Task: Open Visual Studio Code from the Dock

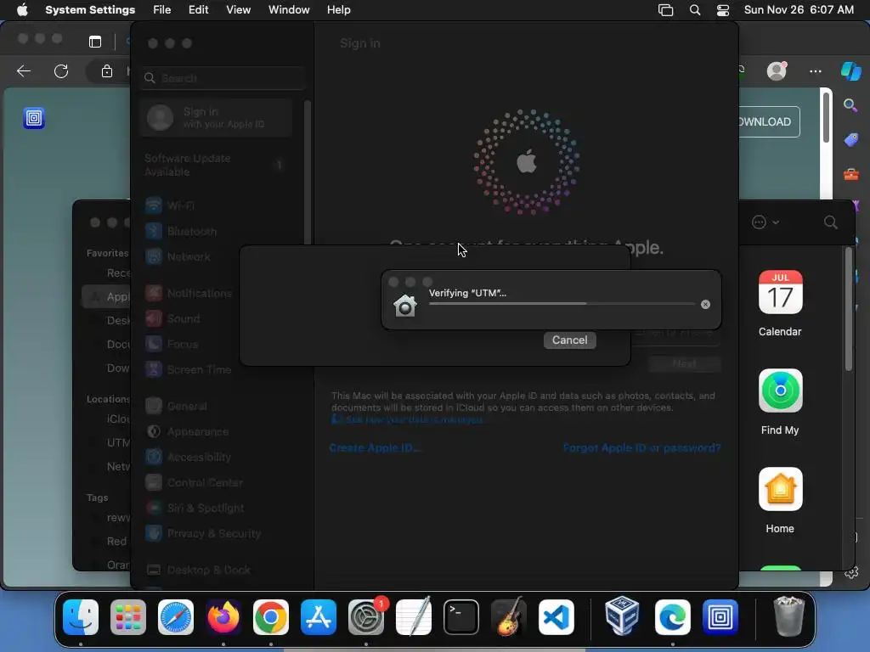Action: click(556, 617)
